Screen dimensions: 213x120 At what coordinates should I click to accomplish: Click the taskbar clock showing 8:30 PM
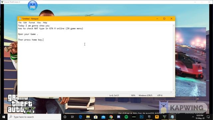[x=200, y=117]
